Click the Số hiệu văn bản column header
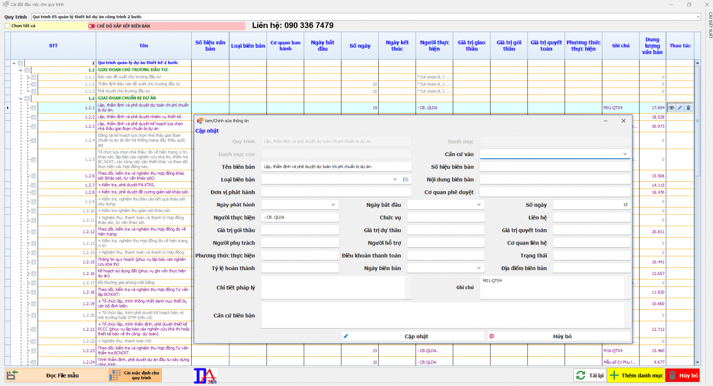This screenshot has width=713, height=386. [210, 46]
